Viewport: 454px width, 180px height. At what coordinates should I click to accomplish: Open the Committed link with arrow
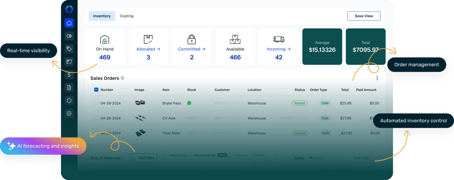192,49
